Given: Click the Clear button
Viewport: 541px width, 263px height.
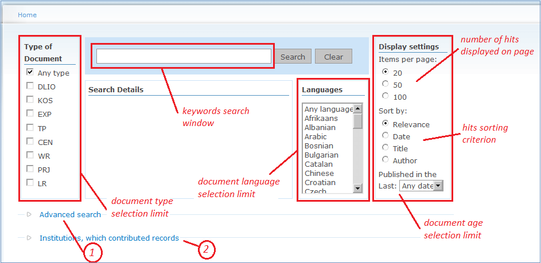Looking at the screenshot, I should pos(334,57).
